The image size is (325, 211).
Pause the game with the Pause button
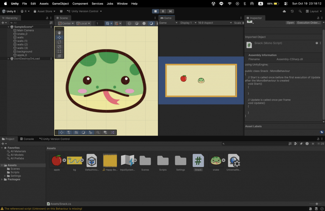[x=163, y=11]
